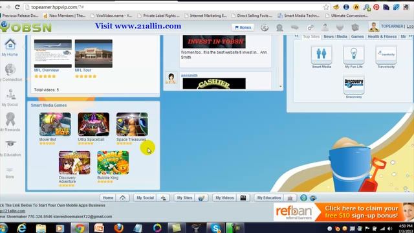
Task: Expand the More sidebar item
Action: [x=10, y=173]
